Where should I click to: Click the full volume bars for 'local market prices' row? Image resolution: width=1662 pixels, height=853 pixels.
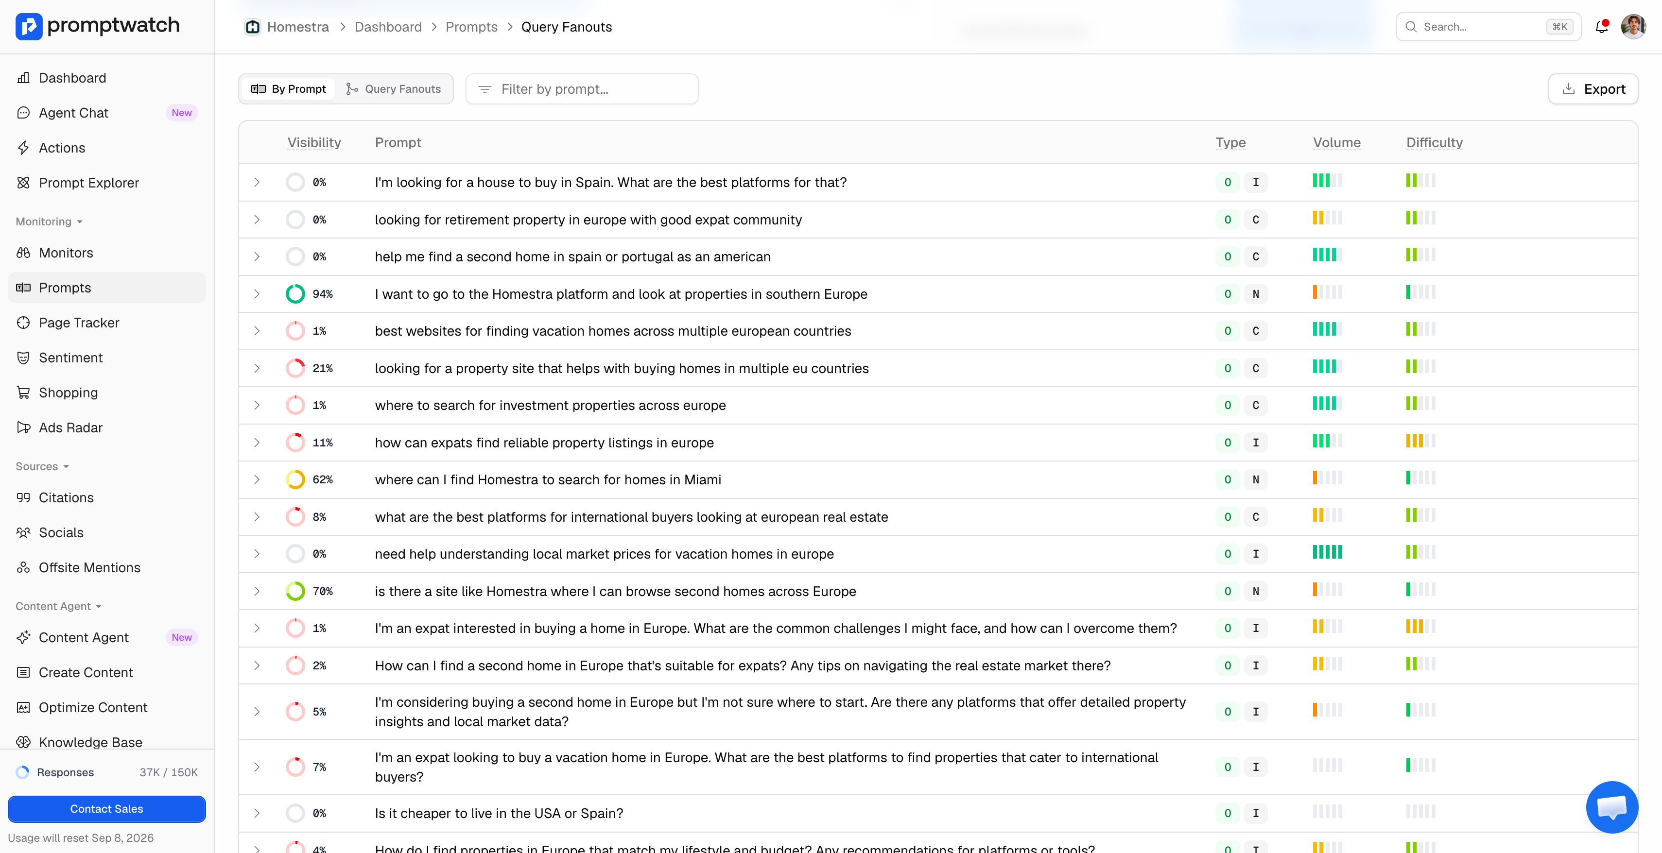[x=1327, y=552]
